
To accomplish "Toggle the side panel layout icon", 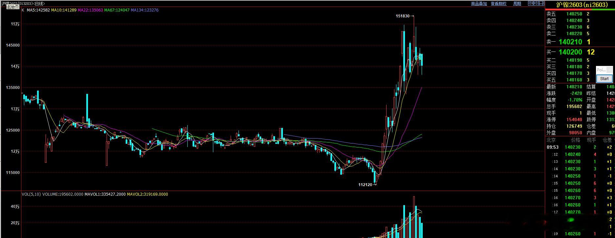I will tap(541, 3).
